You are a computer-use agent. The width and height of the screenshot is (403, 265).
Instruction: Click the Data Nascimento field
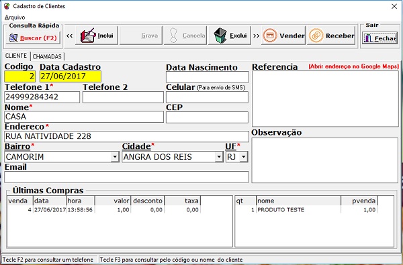tap(207, 77)
